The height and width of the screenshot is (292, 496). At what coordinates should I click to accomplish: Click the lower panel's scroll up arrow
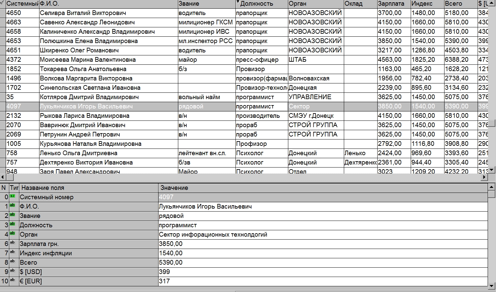pos(492,187)
